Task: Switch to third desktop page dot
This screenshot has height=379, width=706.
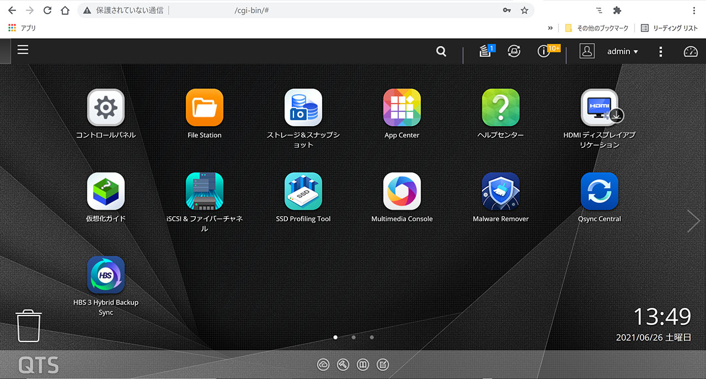Action: [x=372, y=337]
